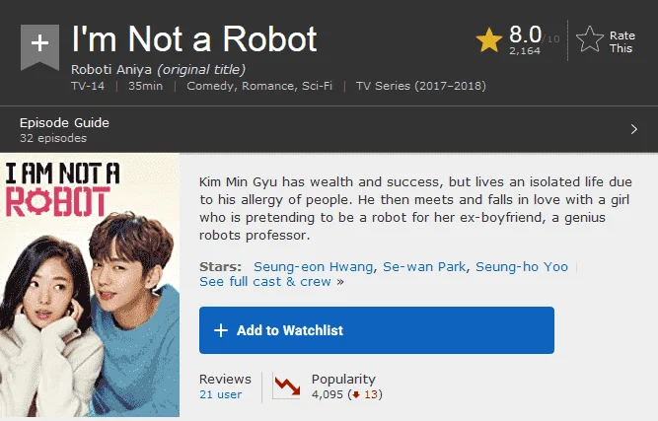Open the Episode Guide section
Image resolution: width=658 pixels, height=421 pixels.
[64, 123]
